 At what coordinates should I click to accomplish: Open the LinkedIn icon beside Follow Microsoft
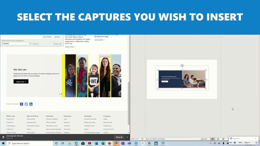click(x=31, y=104)
